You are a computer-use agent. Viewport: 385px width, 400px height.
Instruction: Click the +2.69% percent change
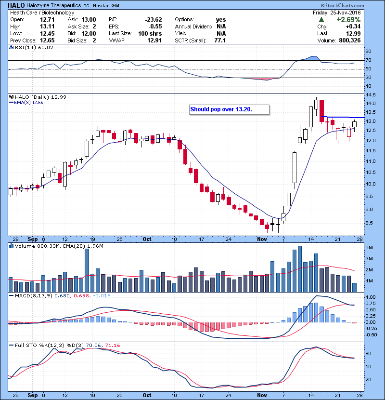(348, 20)
